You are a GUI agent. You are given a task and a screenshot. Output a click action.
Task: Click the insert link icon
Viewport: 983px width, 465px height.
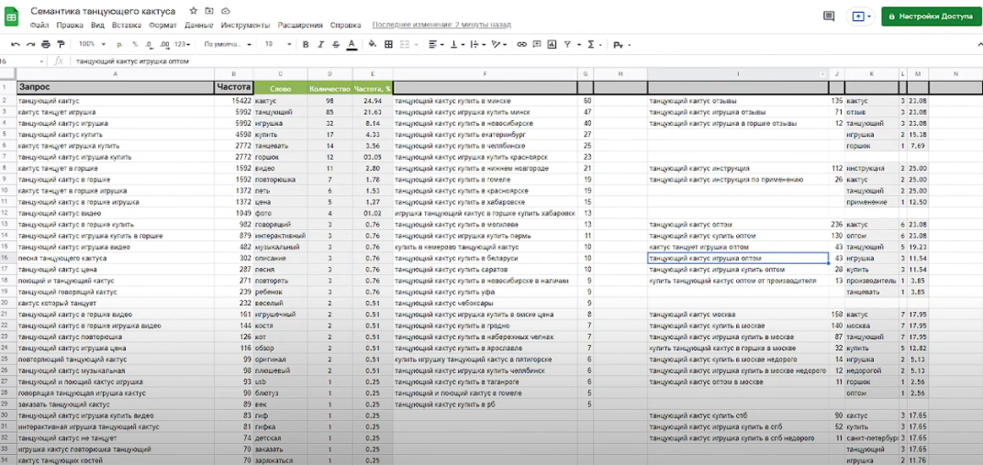(x=521, y=45)
